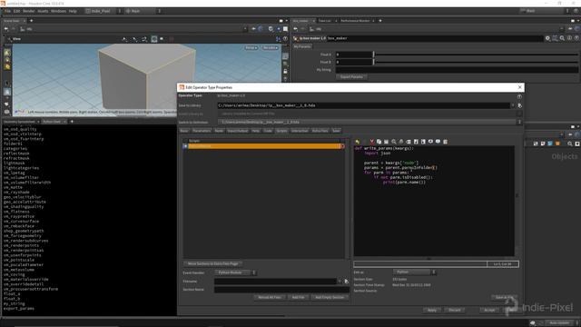The image size is (581, 327).
Task: Open the Persp camera dropdown in viewport
Action: tap(251, 48)
